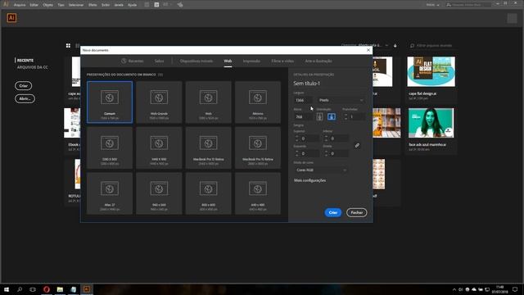Click the height field showing 768
The image size is (524, 295).
pos(304,116)
